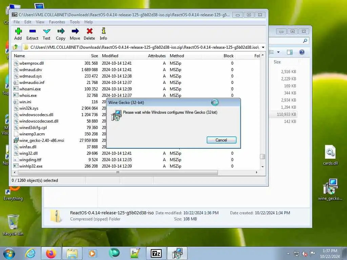
Task: Extract files using the Extract icon
Action: click(32, 34)
